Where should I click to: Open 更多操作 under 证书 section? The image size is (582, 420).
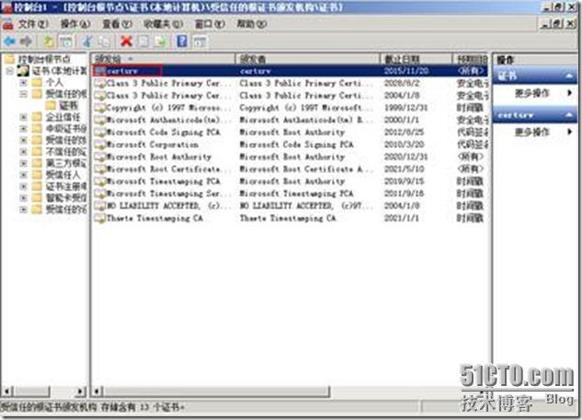[536, 93]
